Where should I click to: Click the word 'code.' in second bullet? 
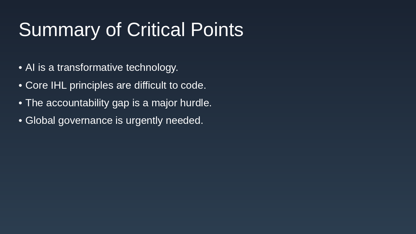tap(193, 85)
